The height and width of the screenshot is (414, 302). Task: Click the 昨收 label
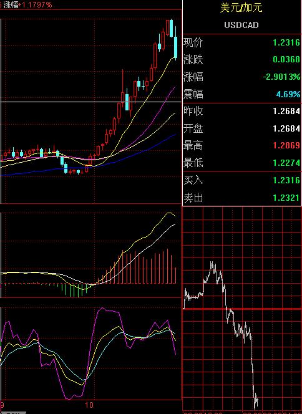tap(193, 111)
